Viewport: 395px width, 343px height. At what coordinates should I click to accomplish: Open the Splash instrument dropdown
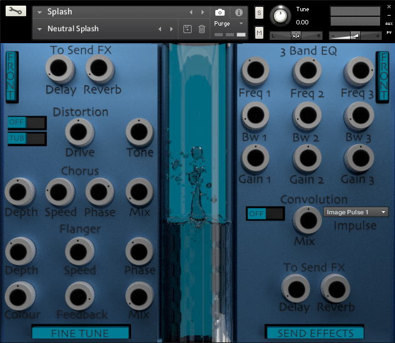[x=39, y=12]
